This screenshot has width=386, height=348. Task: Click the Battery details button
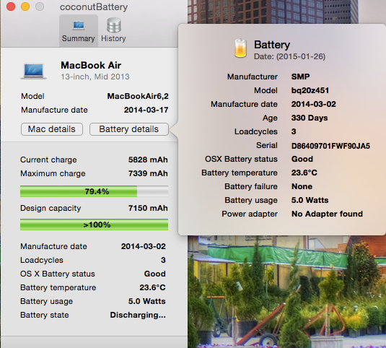[x=129, y=129]
